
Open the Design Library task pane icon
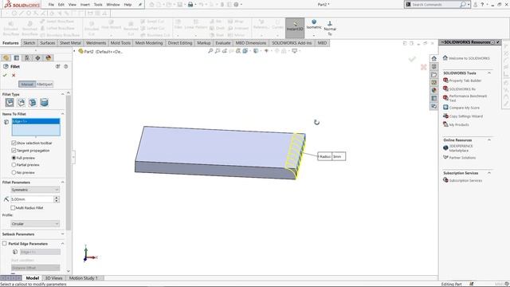pos(433,67)
